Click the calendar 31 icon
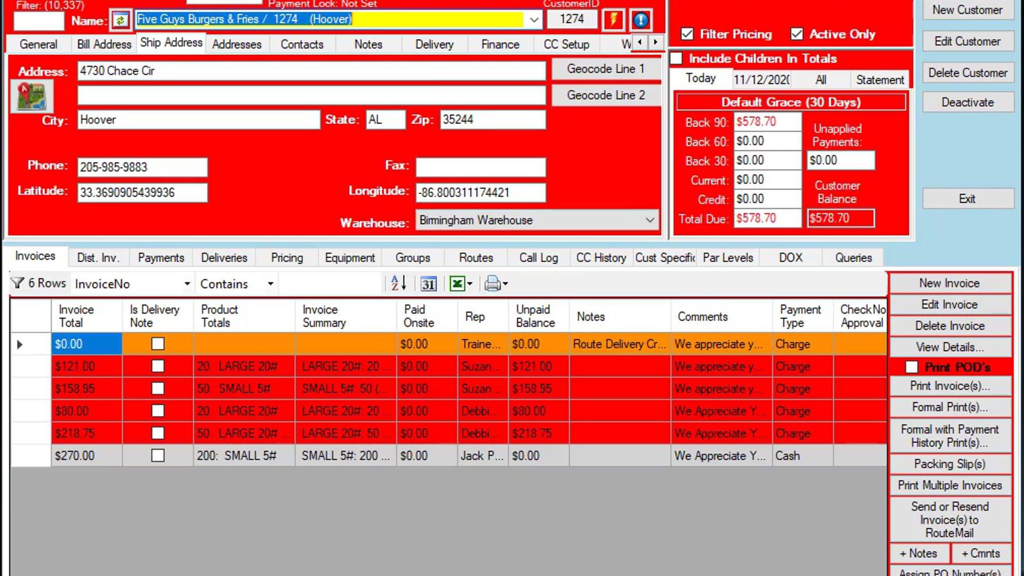 click(x=428, y=284)
